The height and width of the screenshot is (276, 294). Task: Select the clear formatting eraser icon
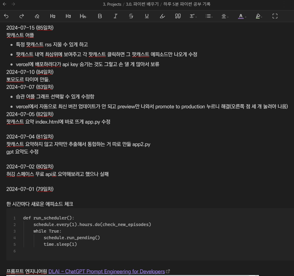pyautogui.click(x=37, y=16)
